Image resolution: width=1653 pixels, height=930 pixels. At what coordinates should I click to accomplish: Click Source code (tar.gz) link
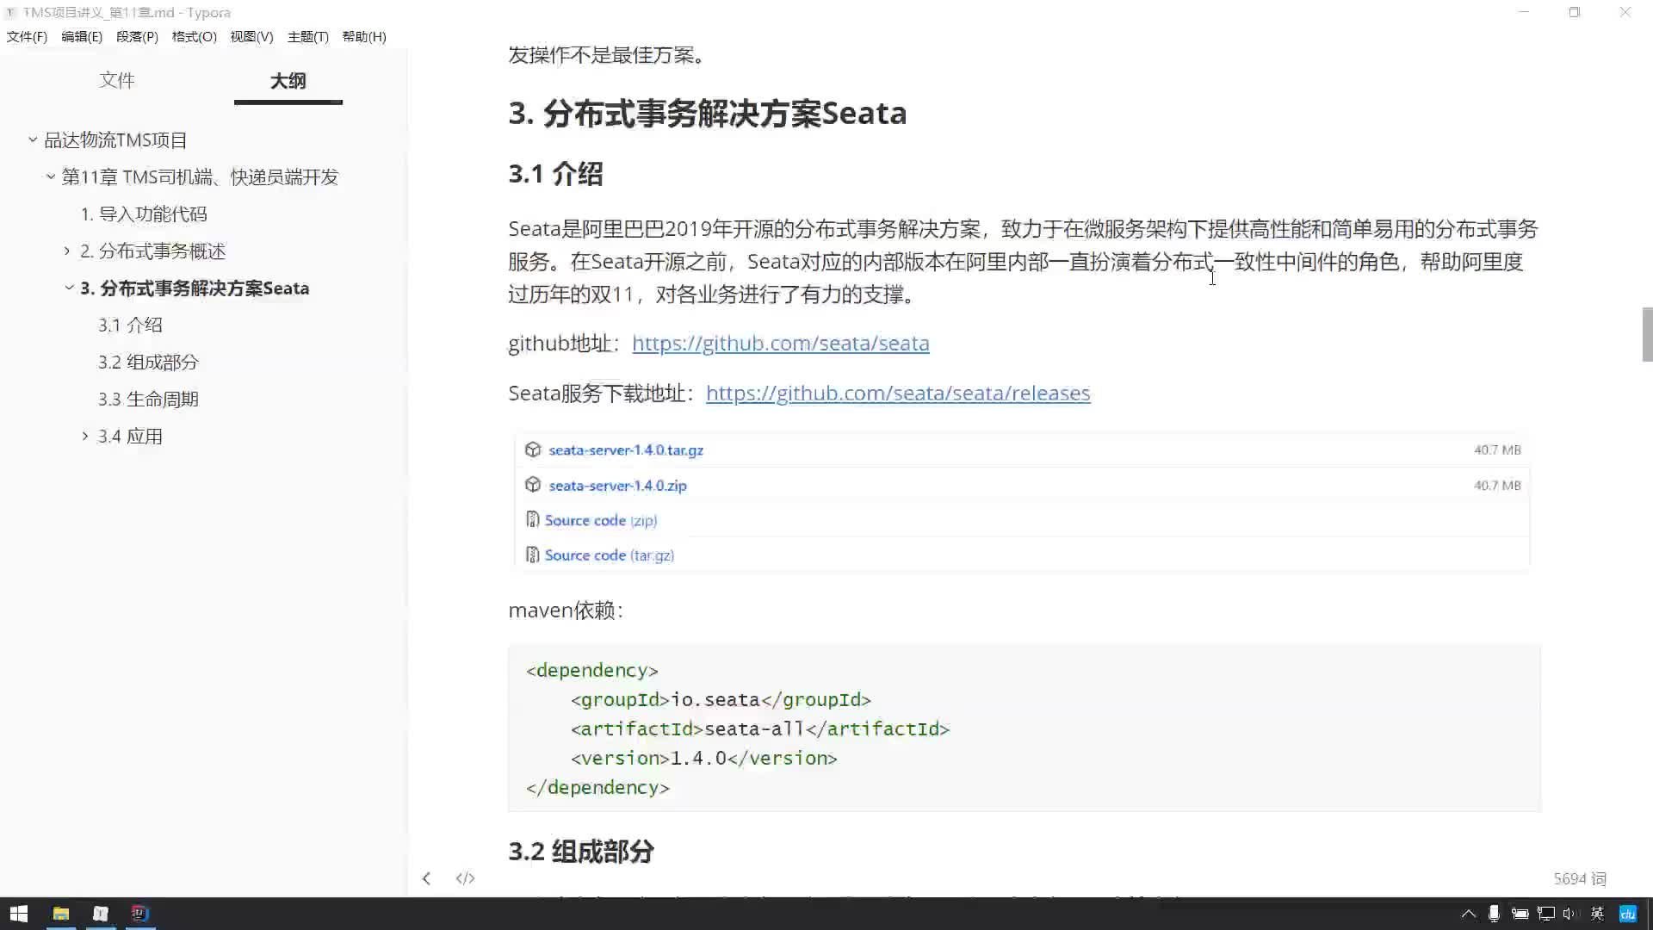(609, 555)
